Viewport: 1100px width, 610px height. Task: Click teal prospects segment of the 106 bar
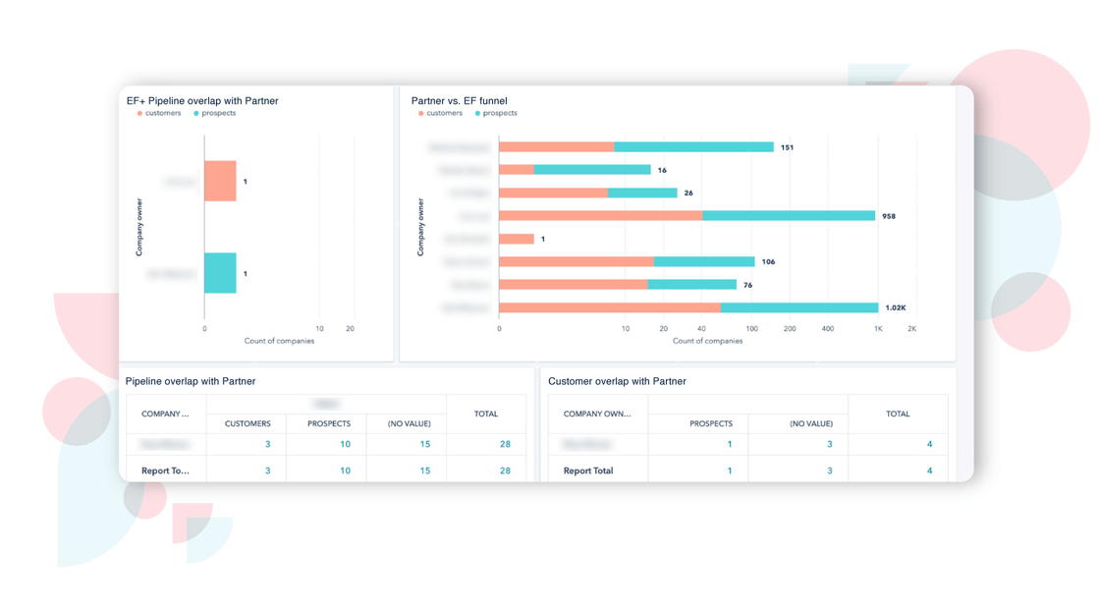pyautogui.click(x=704, y=262)
